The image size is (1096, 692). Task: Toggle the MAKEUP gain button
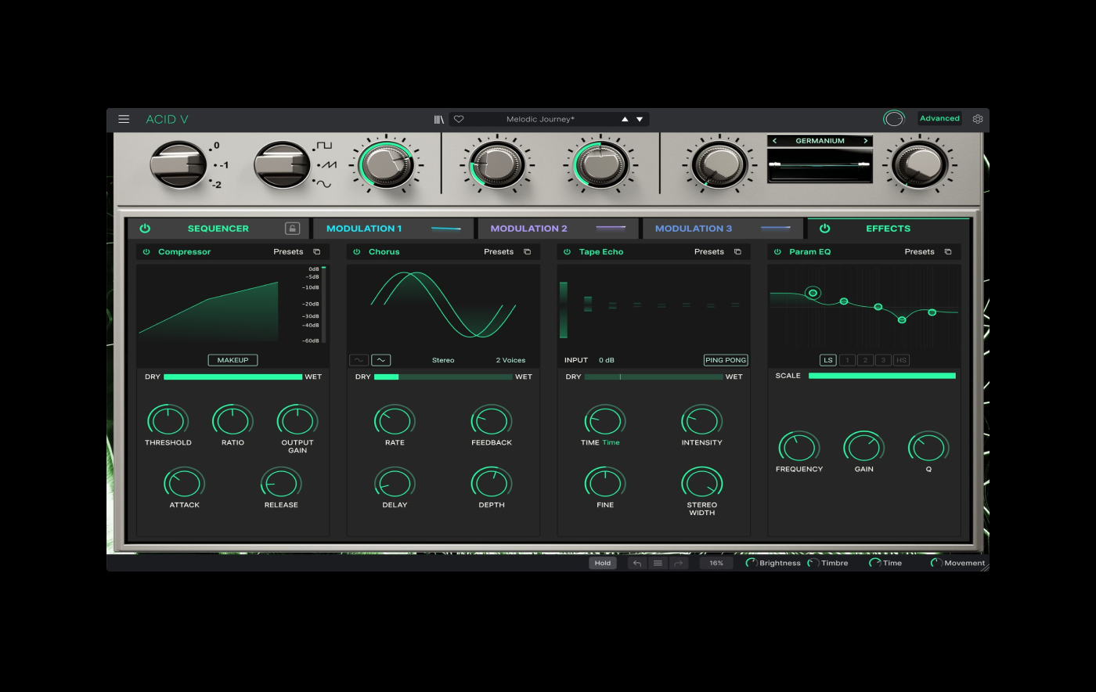tap(233, 360)
